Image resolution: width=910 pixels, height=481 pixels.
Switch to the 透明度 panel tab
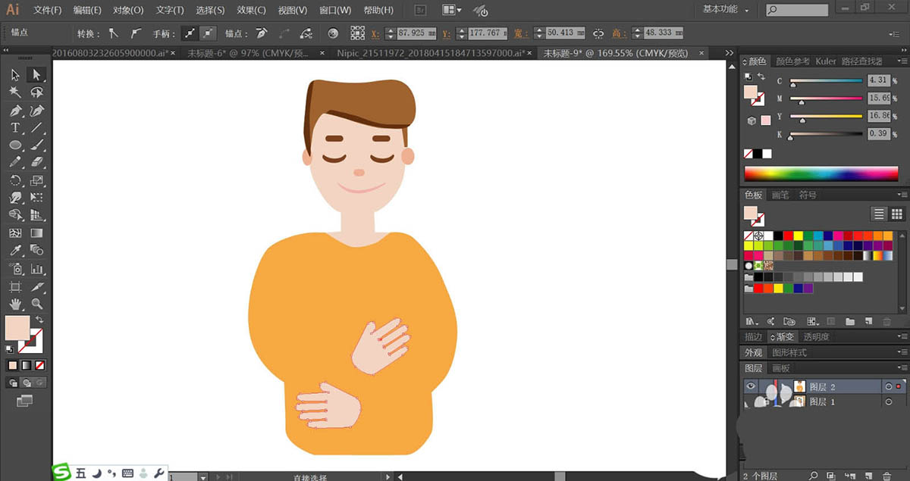click(817, 336)
